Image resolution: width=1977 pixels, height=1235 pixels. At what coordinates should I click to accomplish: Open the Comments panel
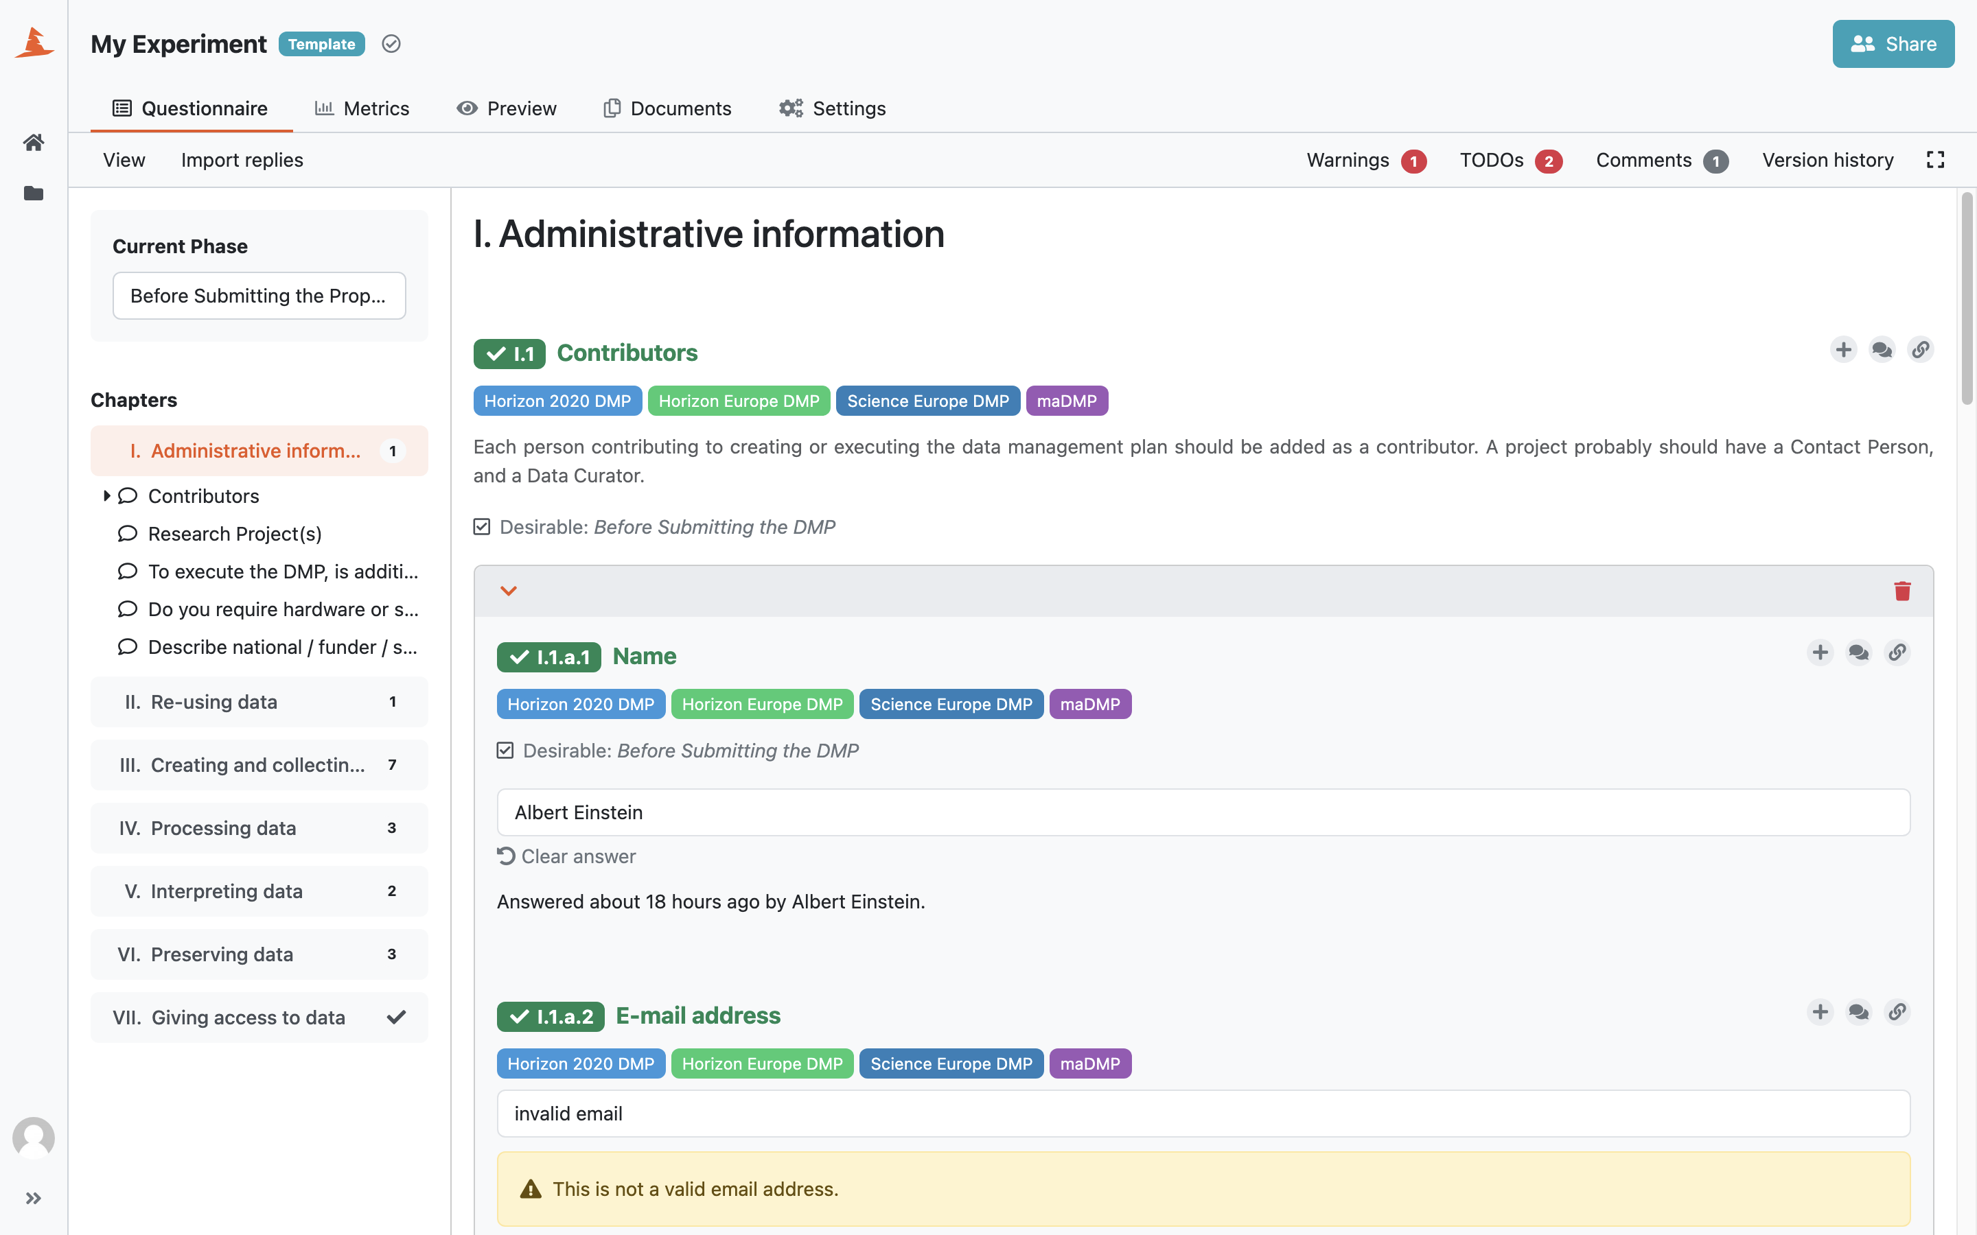[x=1662, y=160]
